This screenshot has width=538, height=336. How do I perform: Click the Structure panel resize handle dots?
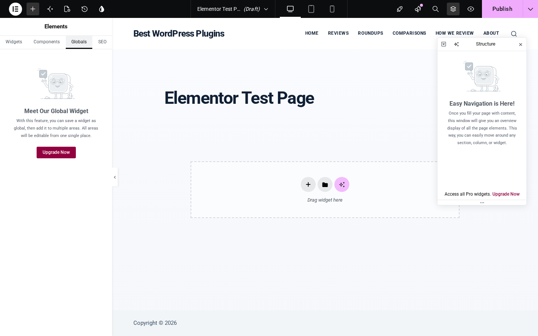(482, 203)
